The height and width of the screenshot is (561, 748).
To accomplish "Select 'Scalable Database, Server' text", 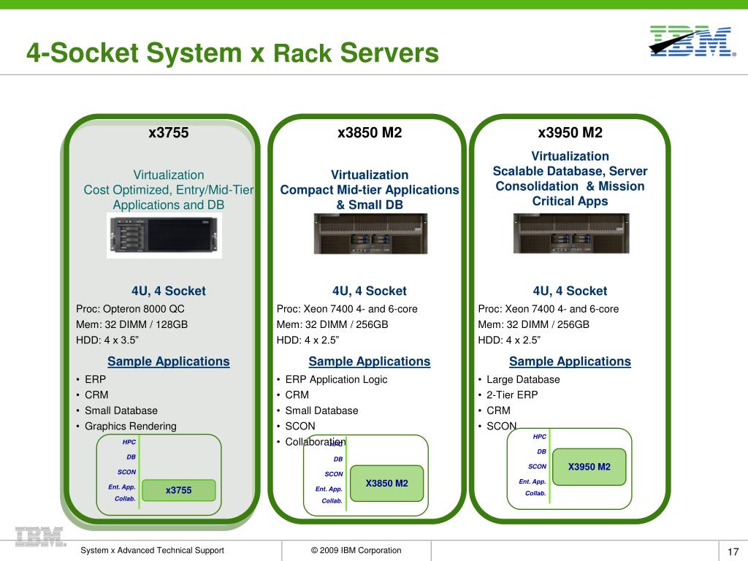I will (x=570, y=171).
